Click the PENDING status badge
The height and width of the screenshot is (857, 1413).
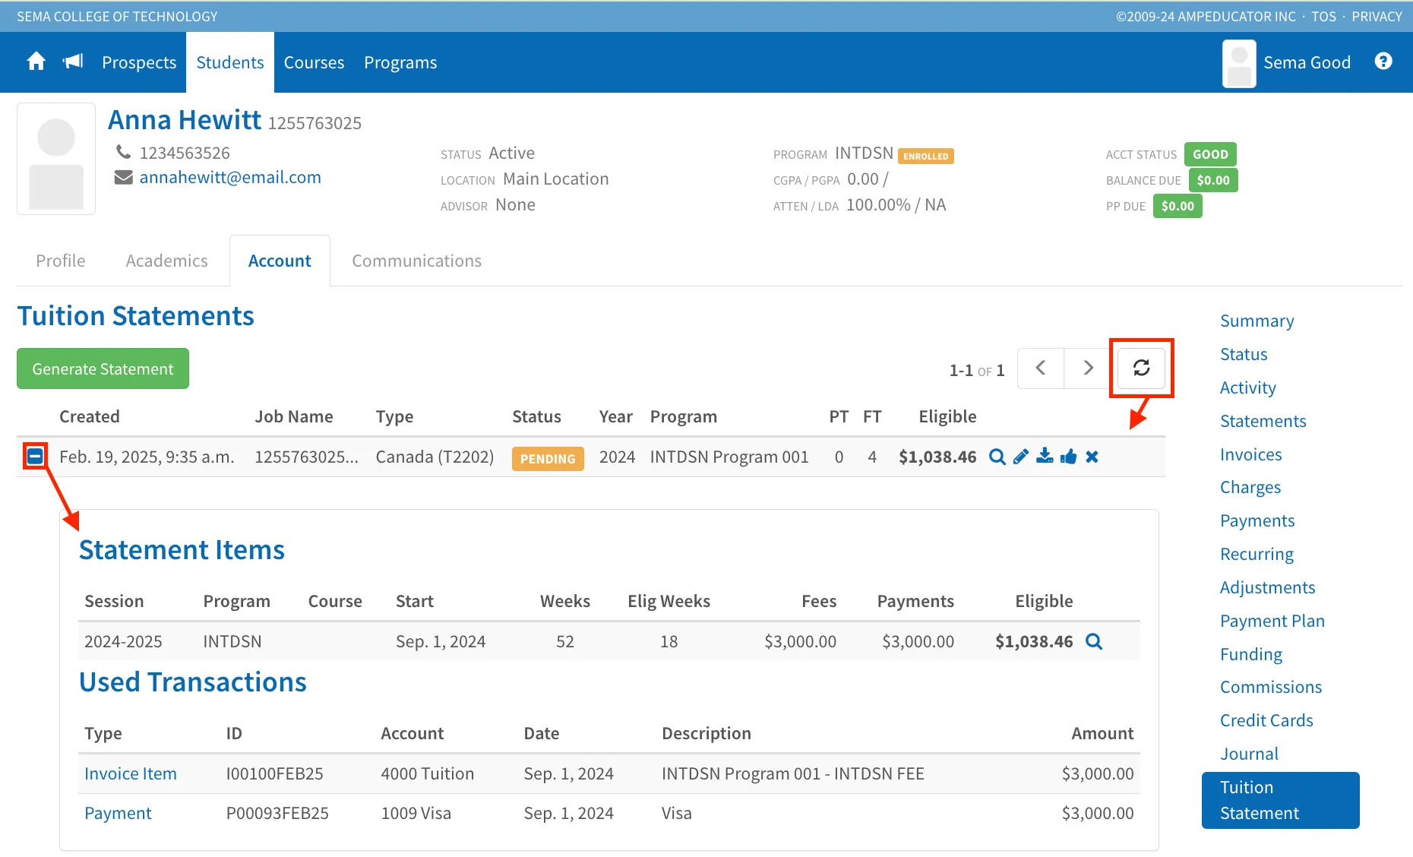(x=548, y=458)
